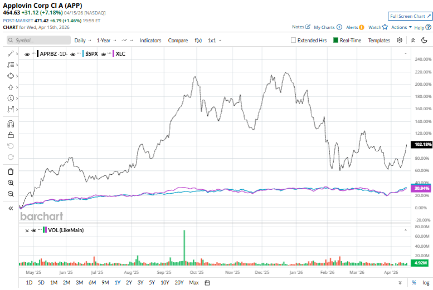Toggle the Real-Time green checkbox

click(x=335, y=40)
